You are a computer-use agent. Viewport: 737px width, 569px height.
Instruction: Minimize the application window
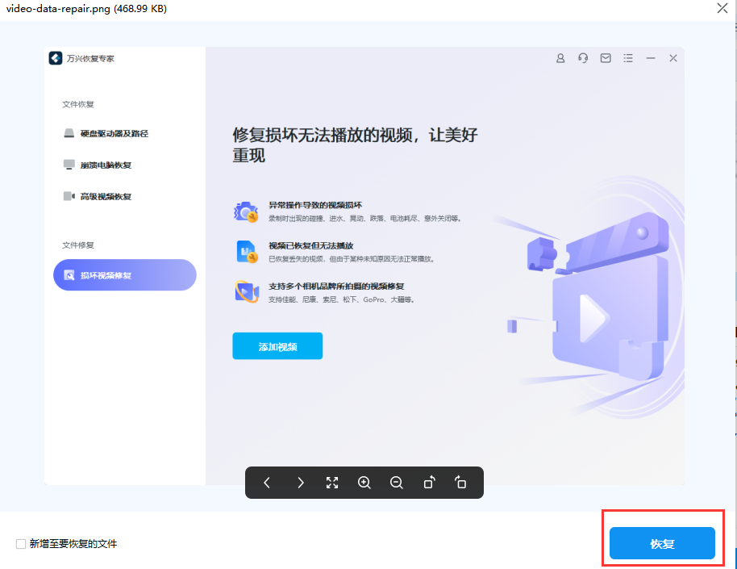tap(651, 57)
